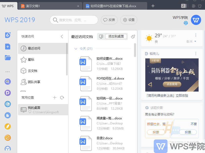Click the 反馈 feedback button
The height and width of the screenshot is (153, 205).
coord(109,20)
